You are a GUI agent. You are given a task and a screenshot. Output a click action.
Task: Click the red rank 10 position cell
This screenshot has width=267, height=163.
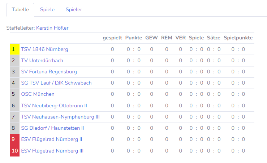14,150
